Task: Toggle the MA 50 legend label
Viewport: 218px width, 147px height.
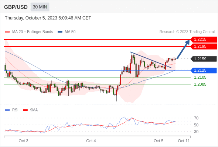Action: click(70, 32)
